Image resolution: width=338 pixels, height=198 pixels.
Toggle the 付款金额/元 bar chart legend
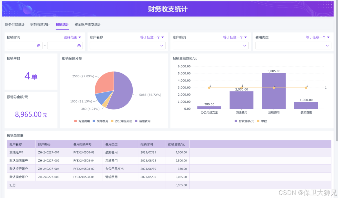[x=244, y=121]
